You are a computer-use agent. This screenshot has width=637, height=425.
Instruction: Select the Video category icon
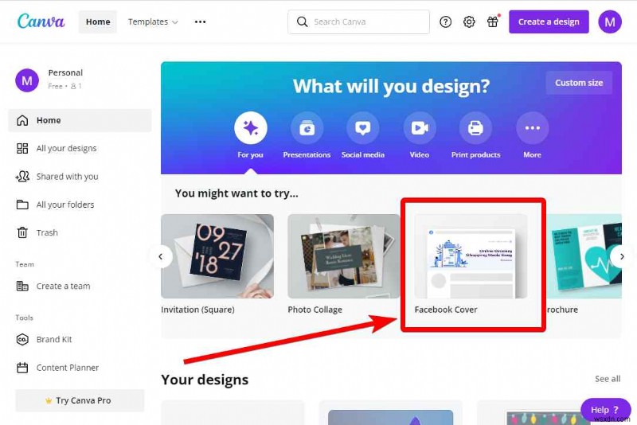(420, 128)
